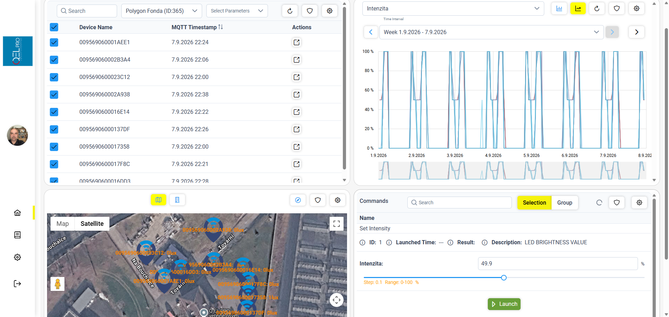
Task: Open device list settings gear
Action: [329, 11]
